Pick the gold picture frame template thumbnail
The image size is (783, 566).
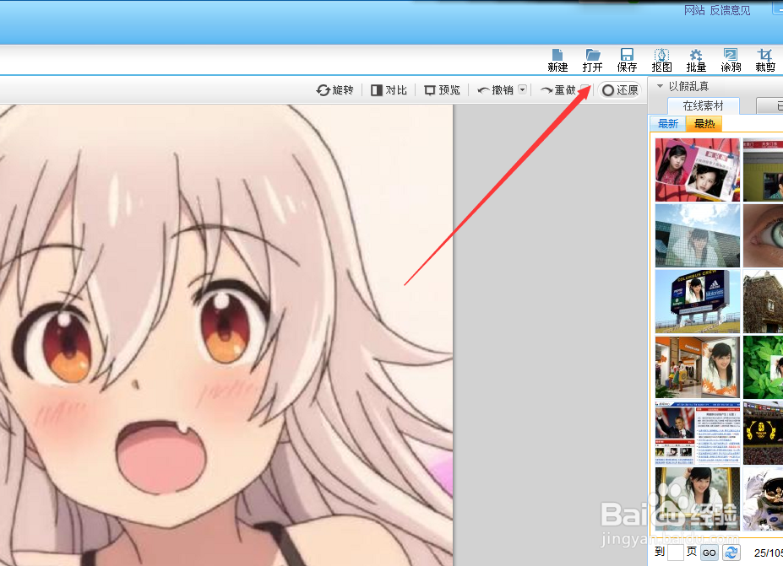(x=698, y=499)
